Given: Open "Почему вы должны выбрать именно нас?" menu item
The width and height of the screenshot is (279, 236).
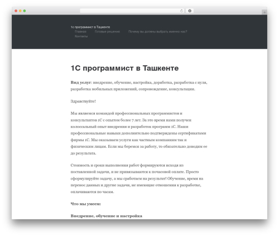Looking at the screenshot, I should pos(158,32).
